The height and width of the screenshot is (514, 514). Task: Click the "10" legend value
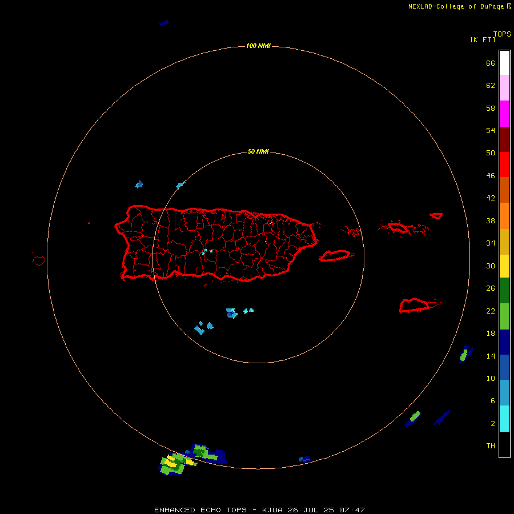pos(491,378)
